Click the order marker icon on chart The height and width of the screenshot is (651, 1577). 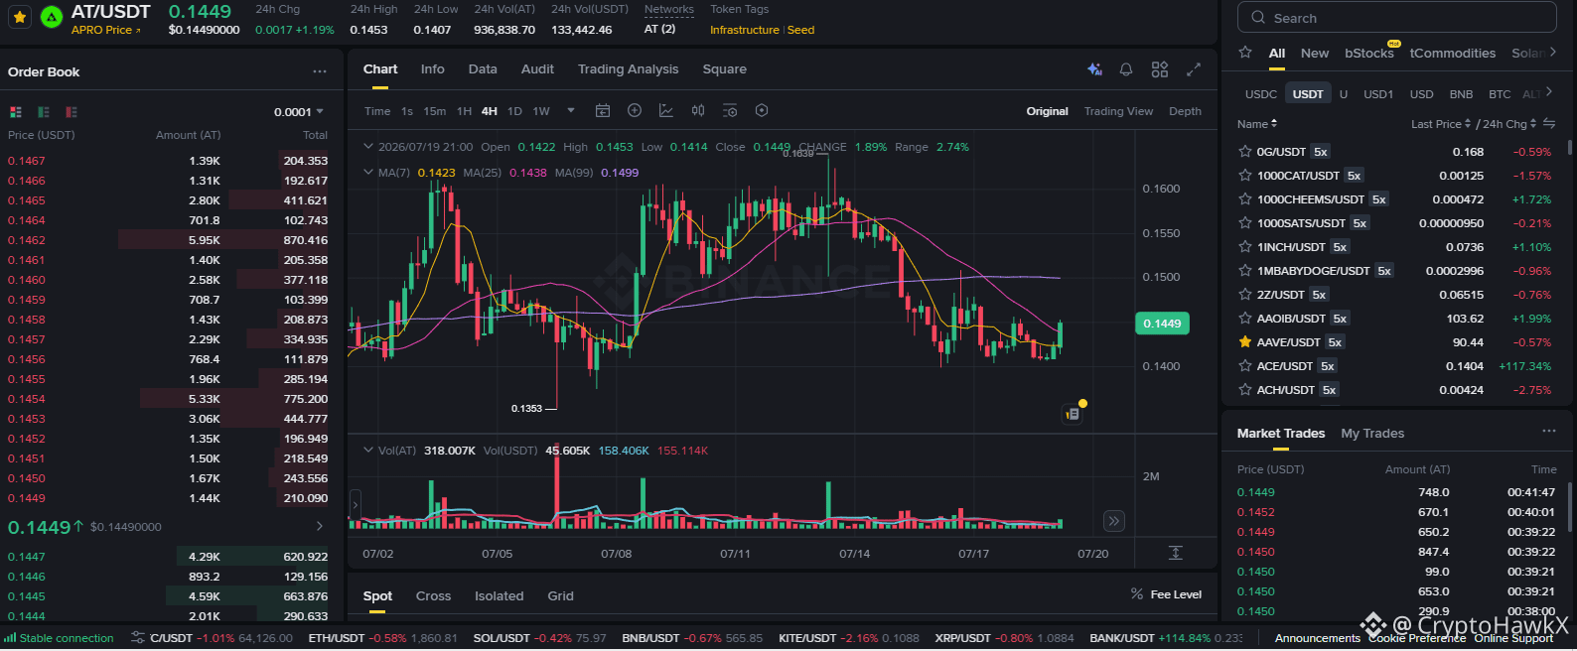pyautogui.click(x=1073, y=414)
